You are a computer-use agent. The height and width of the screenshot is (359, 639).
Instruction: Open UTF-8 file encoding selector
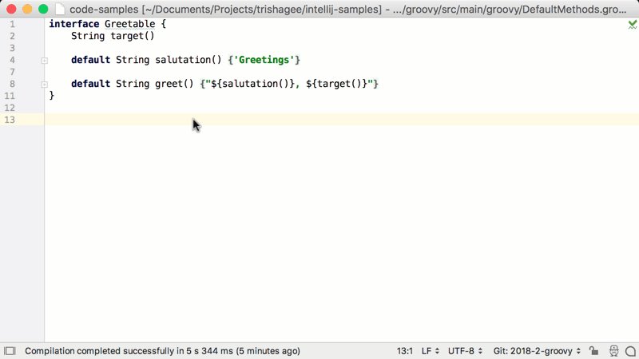pyautogui.click(x=465, y=351)
